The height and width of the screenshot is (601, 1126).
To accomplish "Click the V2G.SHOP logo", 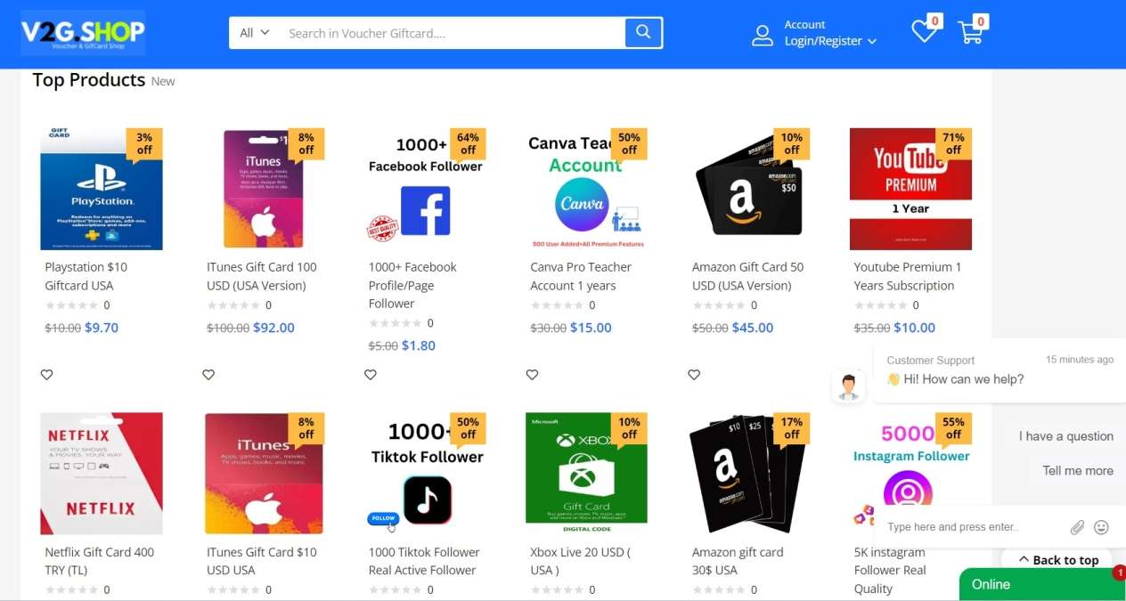I will point(83,33).
